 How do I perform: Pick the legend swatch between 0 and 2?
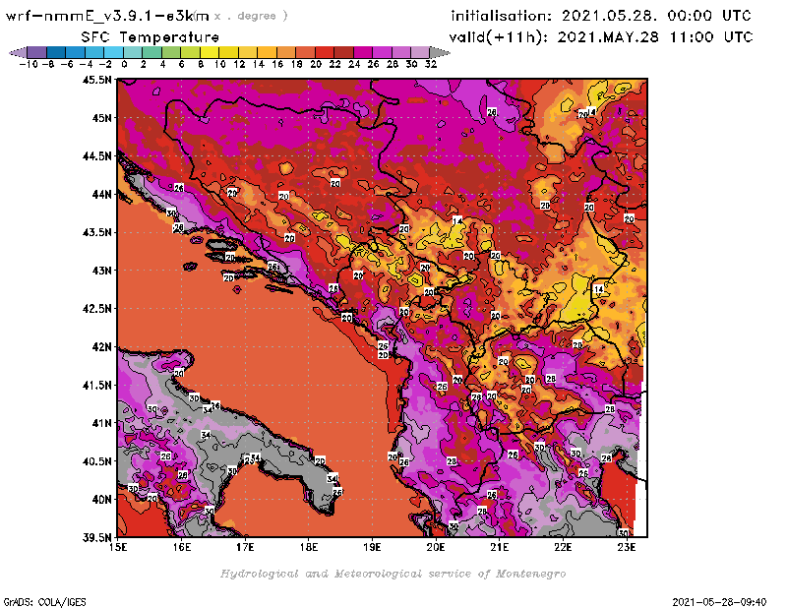click(133, 52)
